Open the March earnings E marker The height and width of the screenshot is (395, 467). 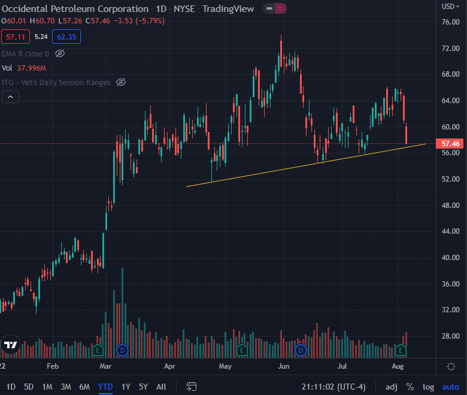point(98,350)
